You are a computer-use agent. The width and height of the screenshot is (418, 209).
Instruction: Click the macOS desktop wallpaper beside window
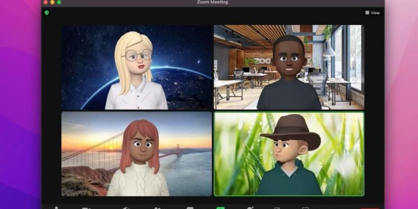[x=20, y=106]
